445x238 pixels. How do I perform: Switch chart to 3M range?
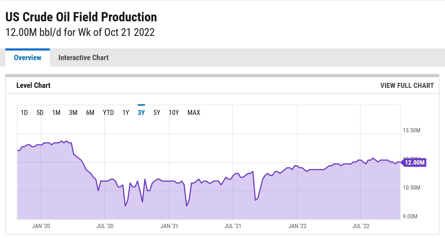tap(73, 113)
